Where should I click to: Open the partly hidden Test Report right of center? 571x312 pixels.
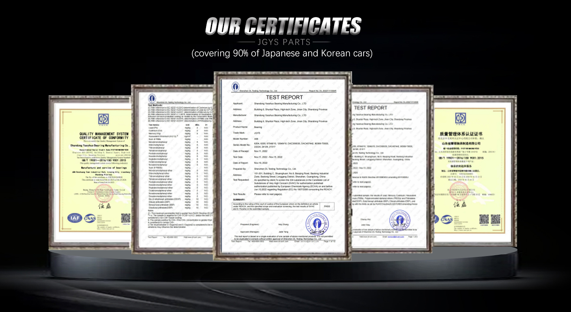[x=392, y=169]
